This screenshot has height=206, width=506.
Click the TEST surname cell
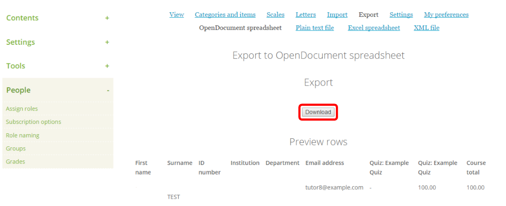[x=174, y=197]
